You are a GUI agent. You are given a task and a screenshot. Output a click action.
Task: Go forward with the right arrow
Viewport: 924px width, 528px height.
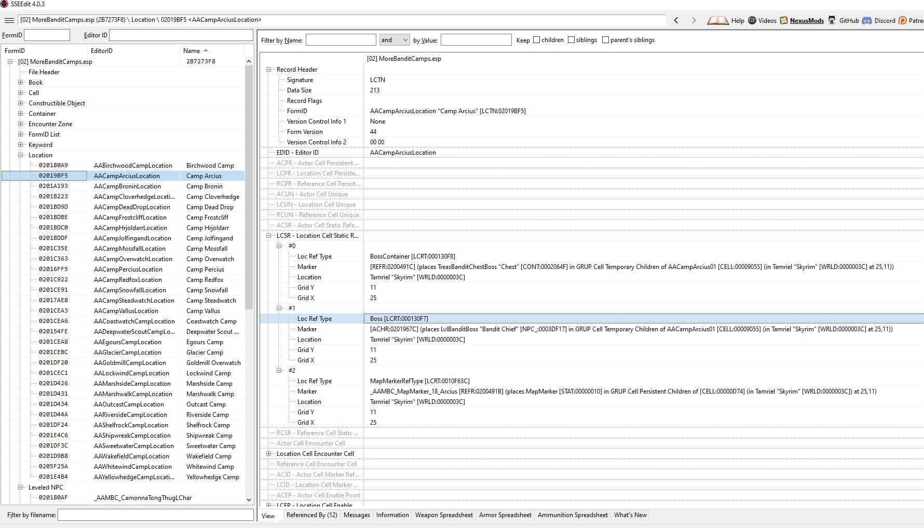tap(694, 20)
